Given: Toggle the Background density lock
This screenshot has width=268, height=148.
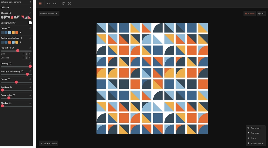Looking at the screenshot, I should click(x=31, y=72).
